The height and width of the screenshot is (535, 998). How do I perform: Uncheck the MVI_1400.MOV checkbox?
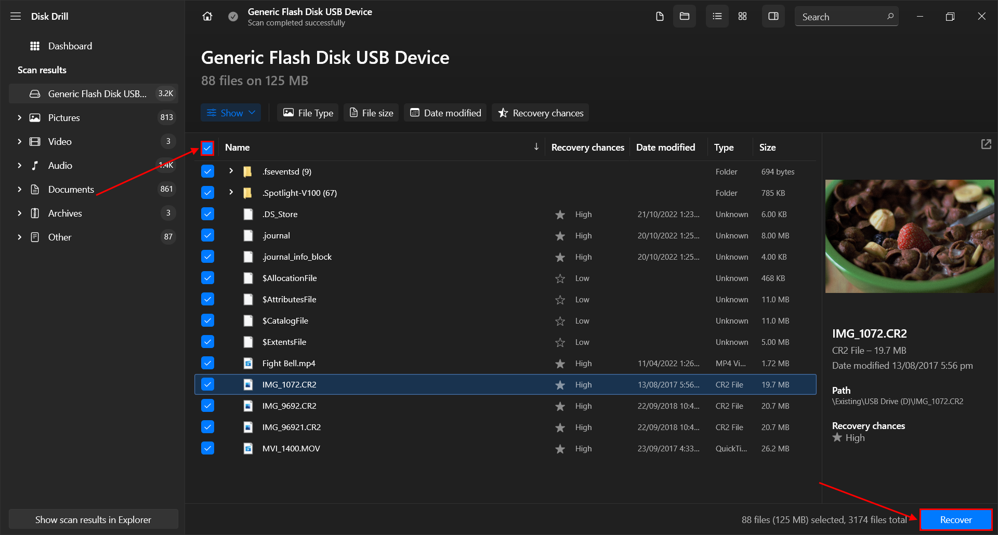pyautogui.click(x=207, y=448)
